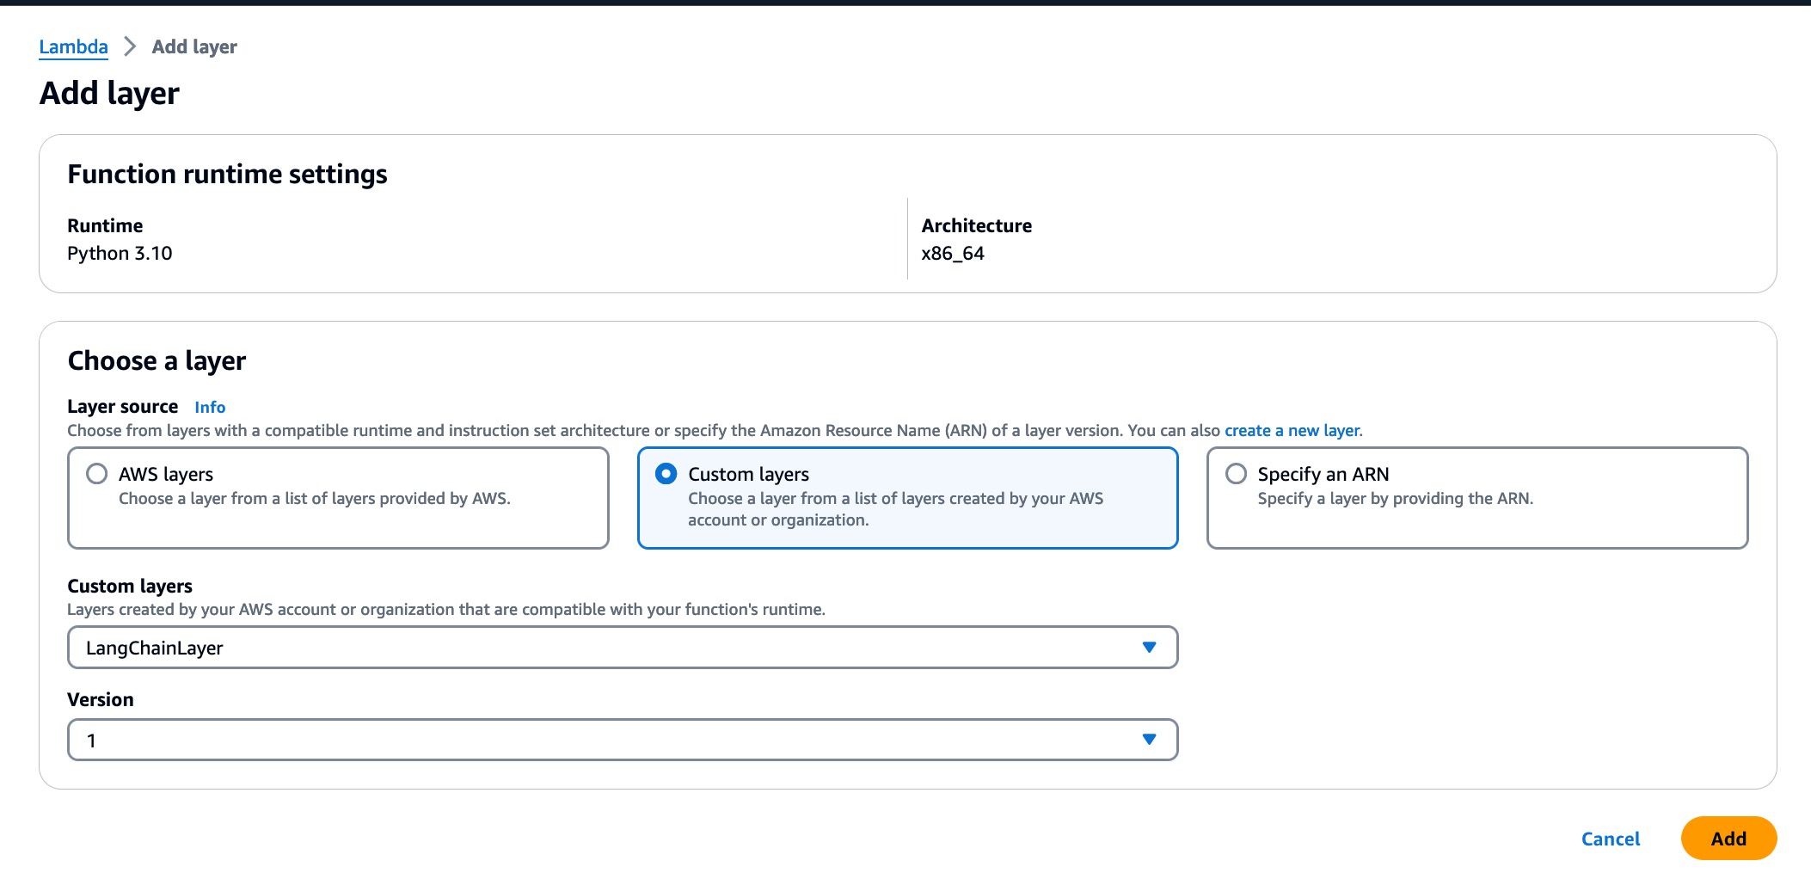This screenshot has height=879, width=1811.
Task: Select the Custom layers radio button
Action: pos(666,474)
